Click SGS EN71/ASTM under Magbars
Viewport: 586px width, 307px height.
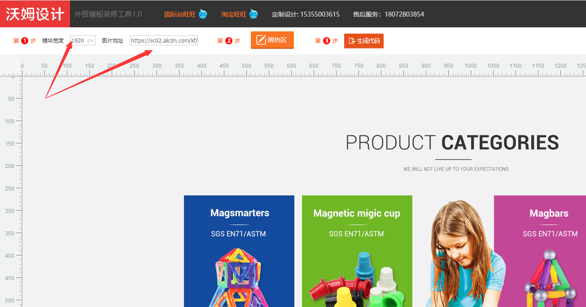tap(550, 233)
